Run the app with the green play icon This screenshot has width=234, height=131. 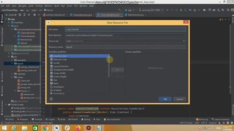click(x=167, y=10)
